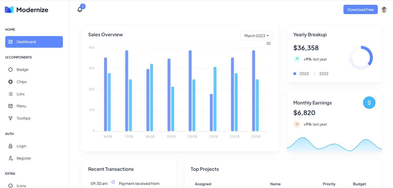The height and width of the screenshot is (188, 393).
Task: Open Lists using the list icon
Action: (10, 94)
